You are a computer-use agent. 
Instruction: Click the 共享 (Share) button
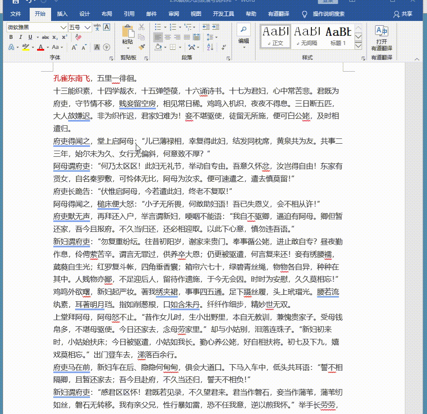(x=403, y=14)
